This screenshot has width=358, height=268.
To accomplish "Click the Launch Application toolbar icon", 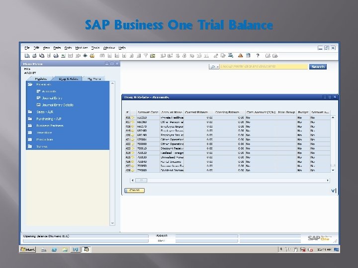I will pyautogui.click(x=85, y=56).
